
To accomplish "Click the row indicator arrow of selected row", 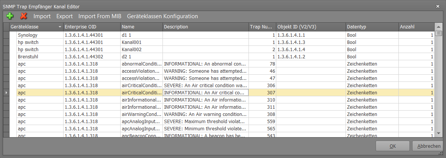I will point(6,92).
